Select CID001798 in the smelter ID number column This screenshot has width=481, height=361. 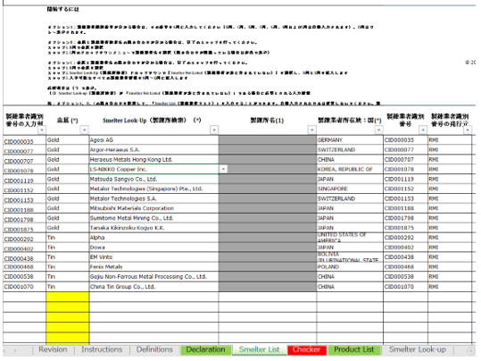[x=405, y=218]
